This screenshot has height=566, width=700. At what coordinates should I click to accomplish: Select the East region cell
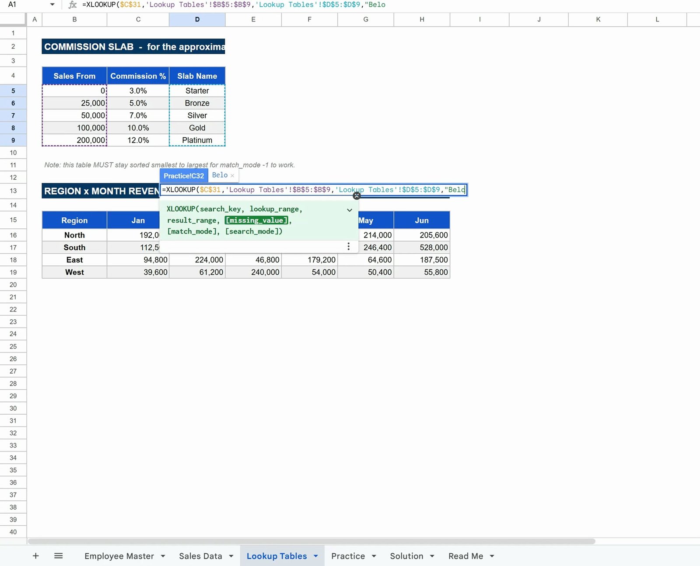pos(74,260)
